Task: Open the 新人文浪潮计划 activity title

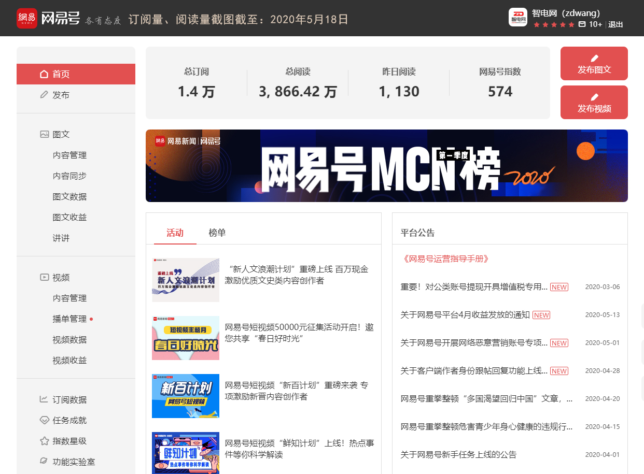Action: coord(297,275)
